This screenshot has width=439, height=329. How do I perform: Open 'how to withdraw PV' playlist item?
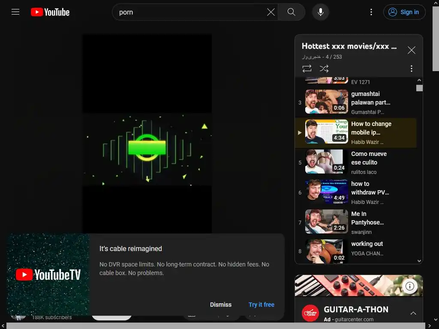(355, 192)
